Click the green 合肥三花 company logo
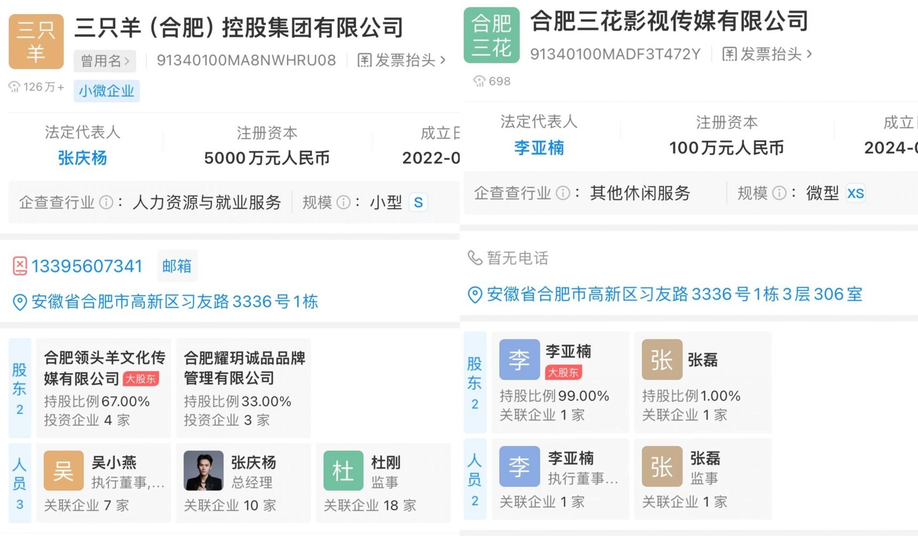The image size is (918, 539). (x=491, y=35)
